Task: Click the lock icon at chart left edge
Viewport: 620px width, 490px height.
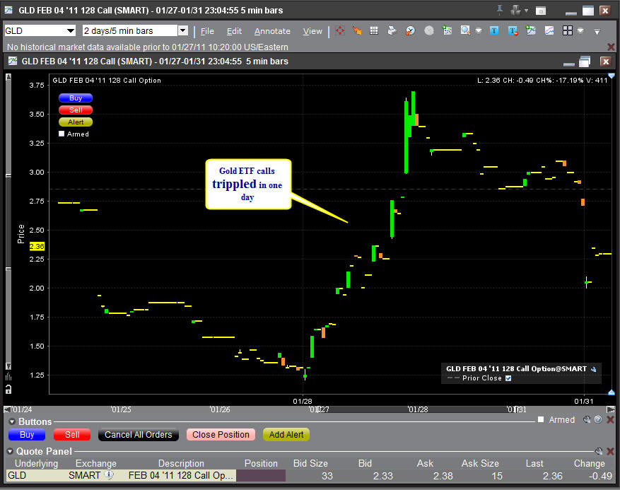Action: click(8, 389)
